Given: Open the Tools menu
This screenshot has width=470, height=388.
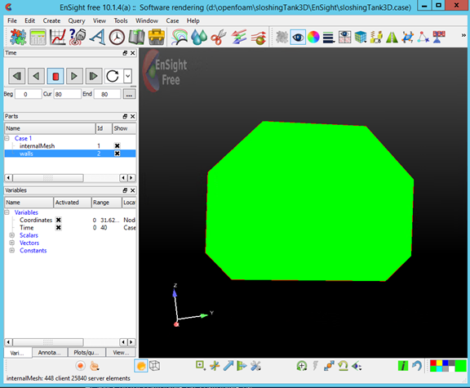Looking at the screenshot, I should click(x=121, y=20).
